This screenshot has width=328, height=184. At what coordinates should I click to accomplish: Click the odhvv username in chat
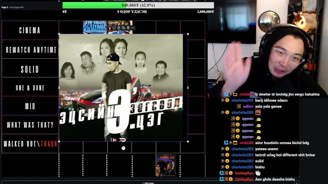[248, 106]
